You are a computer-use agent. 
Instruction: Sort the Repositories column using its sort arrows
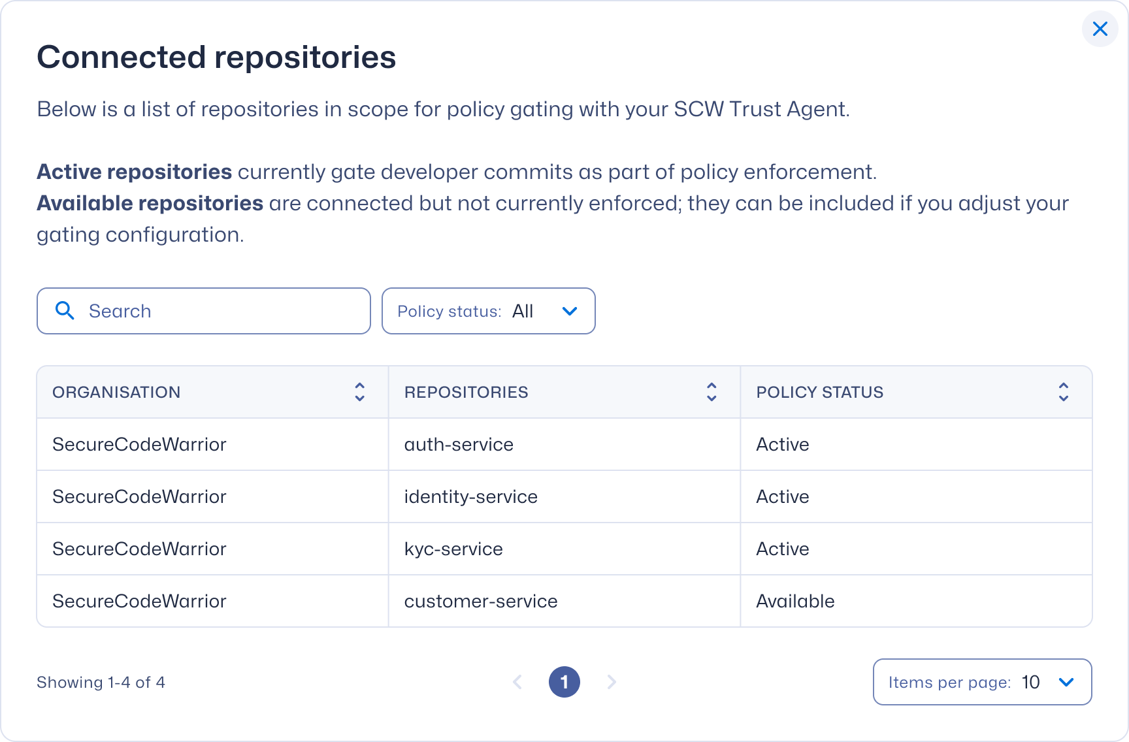[x=712, y=392]
